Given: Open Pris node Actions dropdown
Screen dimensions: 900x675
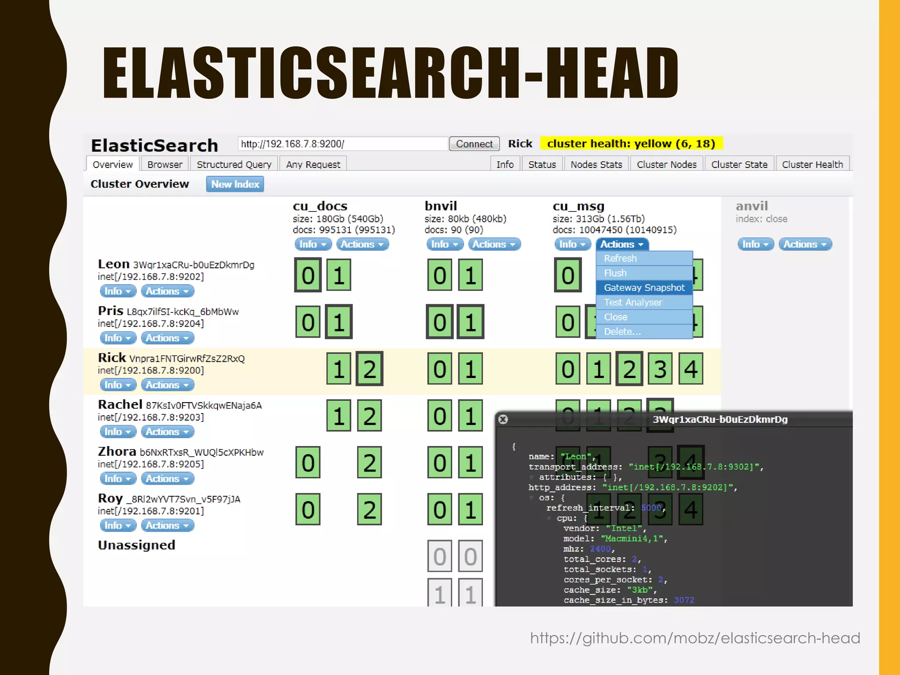Looking at the screenshot, I should tap(167, 338).
